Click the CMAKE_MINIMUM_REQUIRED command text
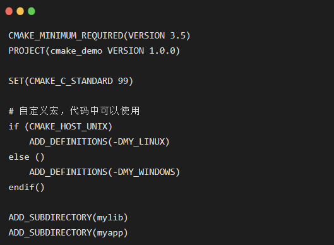The width and height of the screenshot is (334, 245). point(66,35)
